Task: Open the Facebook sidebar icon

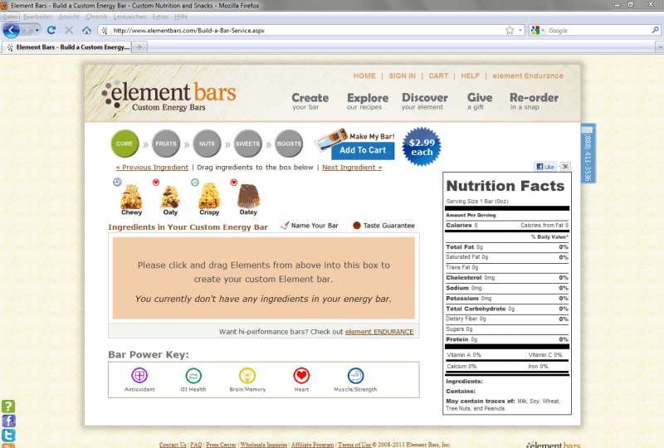Action: 8,421
